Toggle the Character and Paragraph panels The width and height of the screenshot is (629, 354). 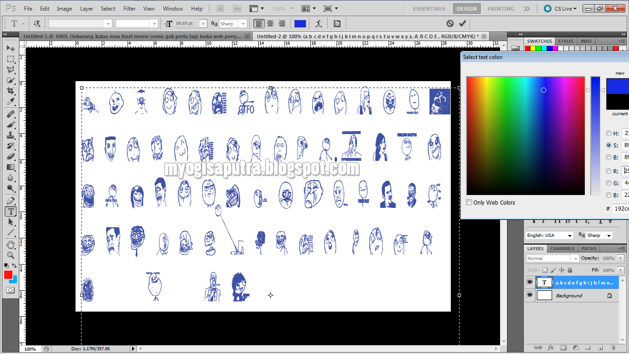pyautogui.click(x=337, y=24)
